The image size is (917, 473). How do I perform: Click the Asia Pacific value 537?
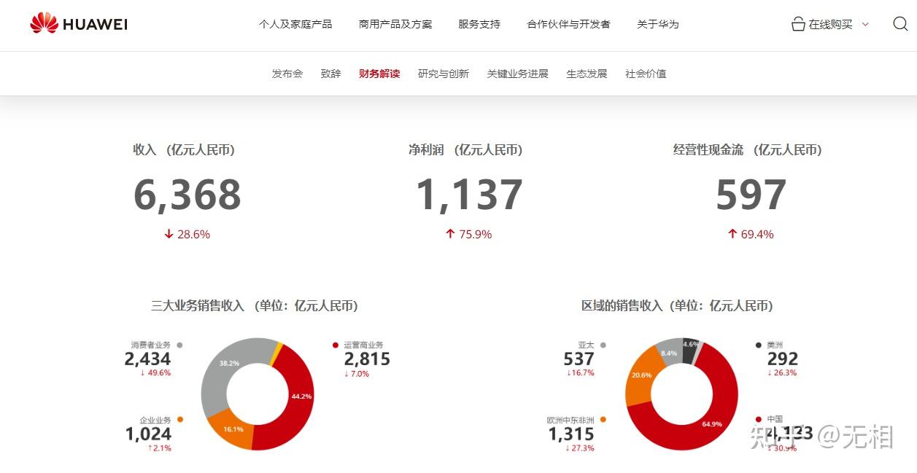pyautogui.click(x=579, y=359)
